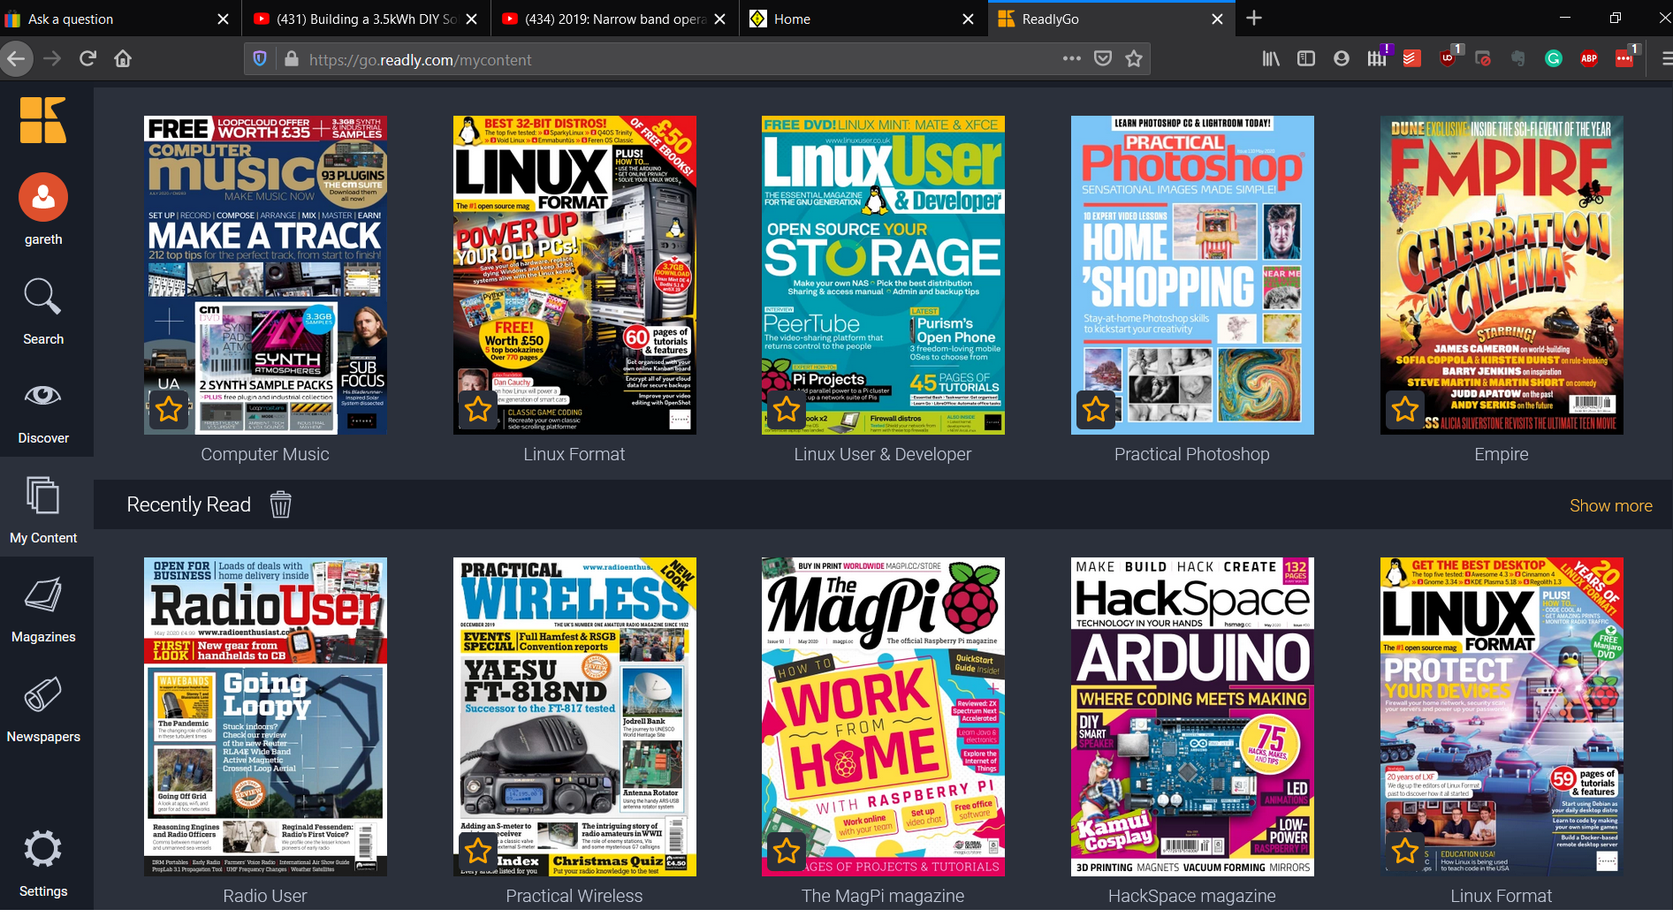Viewport: 1673px width, 917px height.
Task: Toggle favorite star on Practical Photoshop
Action: click(1096, 409)
